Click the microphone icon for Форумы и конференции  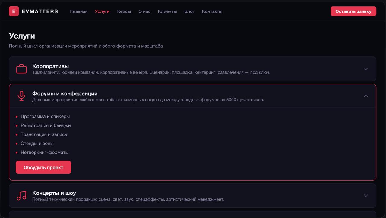pyautogui.click(x=21, y=96)
